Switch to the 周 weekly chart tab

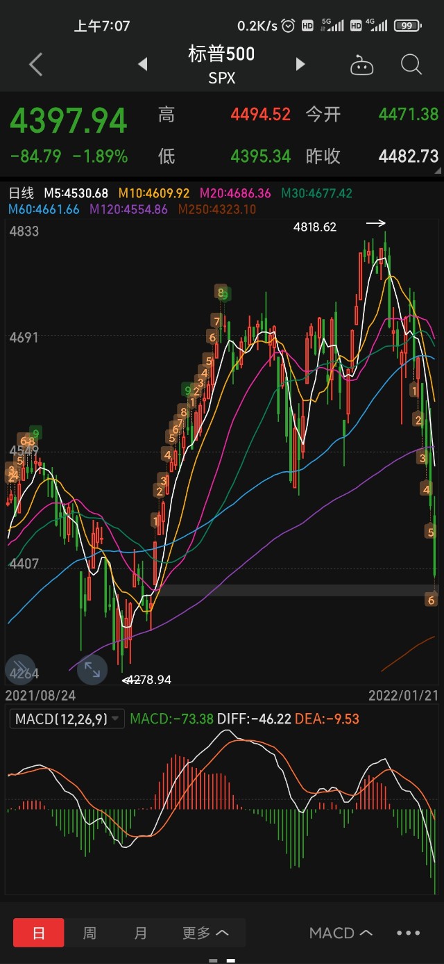pyautogui.click(x=89, y=933)
